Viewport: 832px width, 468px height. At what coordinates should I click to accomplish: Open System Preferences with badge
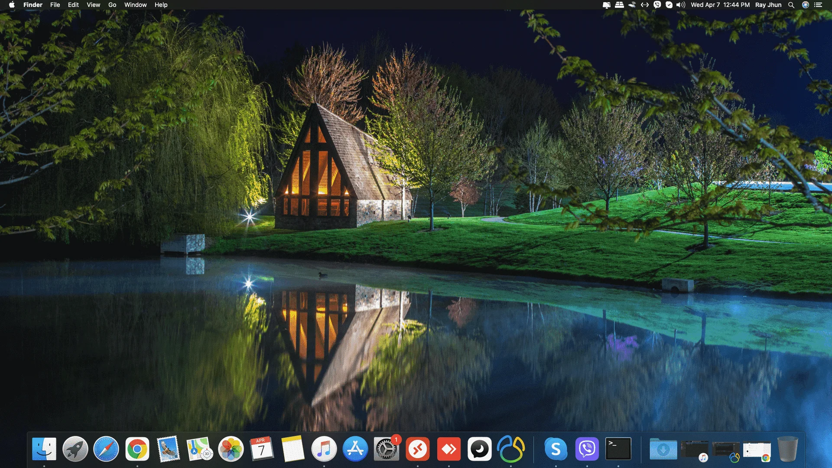387,449
